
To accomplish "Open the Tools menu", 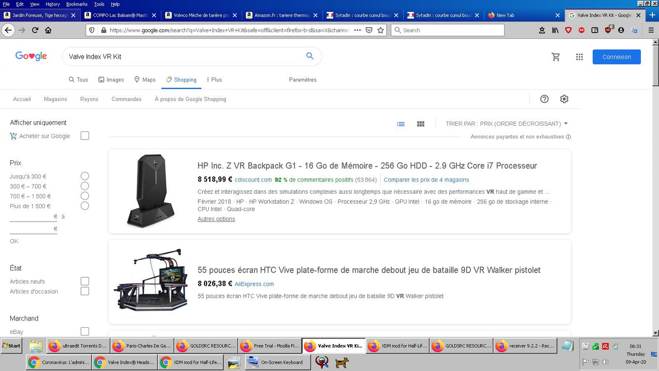I will [x=99, y=4].
